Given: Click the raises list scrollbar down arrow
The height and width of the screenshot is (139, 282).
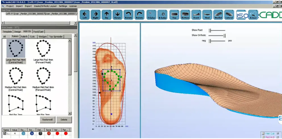Looking at the screenshot, I should [x=70, y=113].
